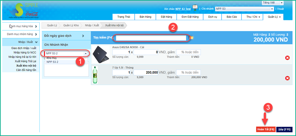Open the Chi nhánh NPP S3 selector
The height and width of the screenshot is (136, 296).
pyautogui.click(x=245, y=9)
